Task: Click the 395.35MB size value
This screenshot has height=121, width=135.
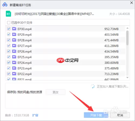Action: pos(112,57)
